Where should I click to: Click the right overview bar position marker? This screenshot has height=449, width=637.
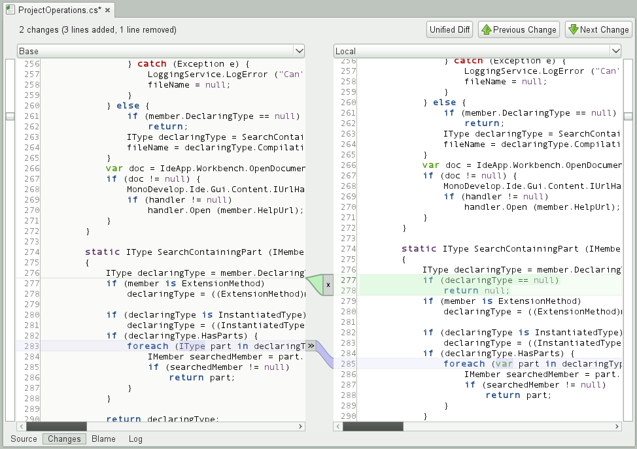pyautogui.click(x=628, y=116)
